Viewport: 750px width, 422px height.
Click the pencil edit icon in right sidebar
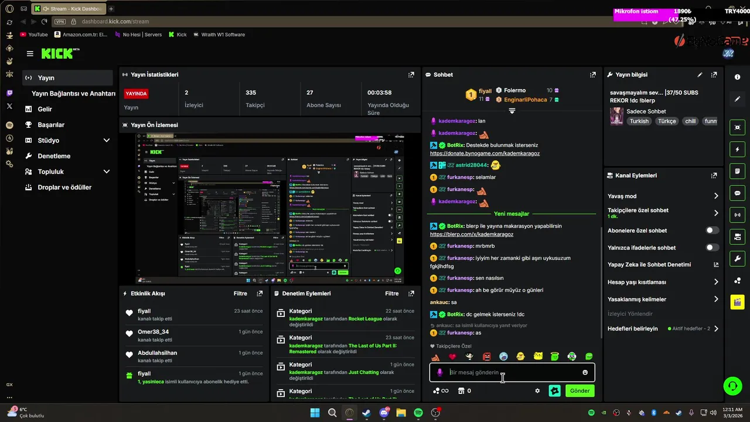737,99
